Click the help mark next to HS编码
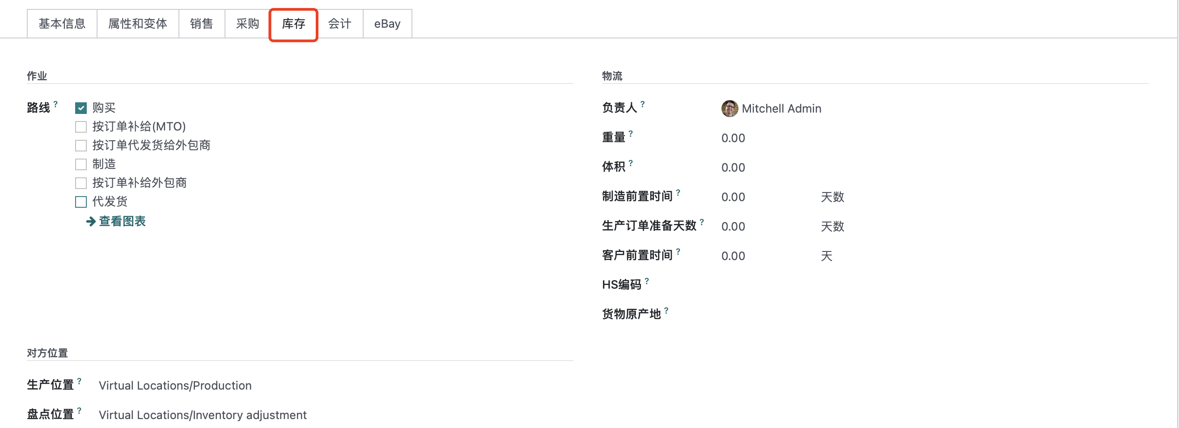Screen dimensions: 1179x428 [x=647, y=281]
